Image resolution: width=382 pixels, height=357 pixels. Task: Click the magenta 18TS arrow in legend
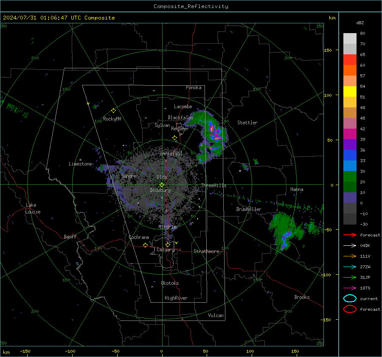click(350, 288)
